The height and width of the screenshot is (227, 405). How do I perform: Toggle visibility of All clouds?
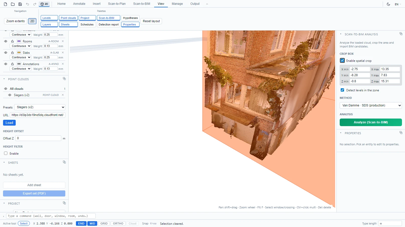tap(6, 89)
